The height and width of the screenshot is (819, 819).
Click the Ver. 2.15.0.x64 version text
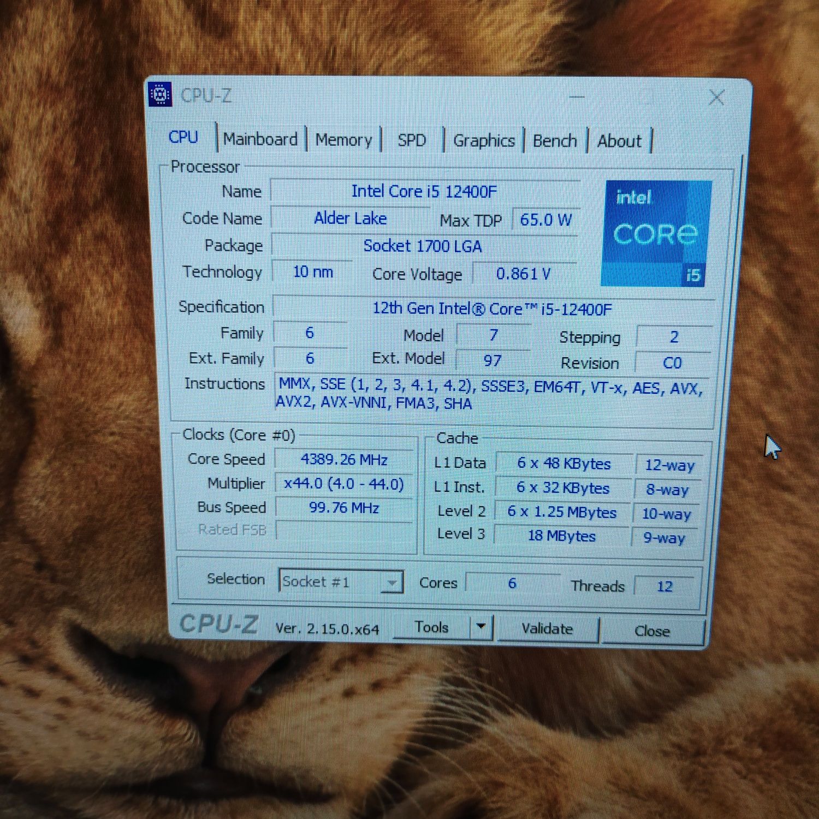[327, 629]
